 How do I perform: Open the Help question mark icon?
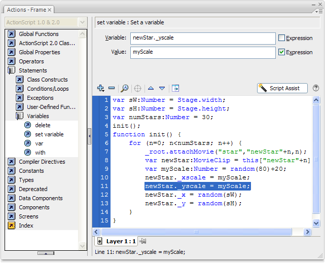coord(316,88)
